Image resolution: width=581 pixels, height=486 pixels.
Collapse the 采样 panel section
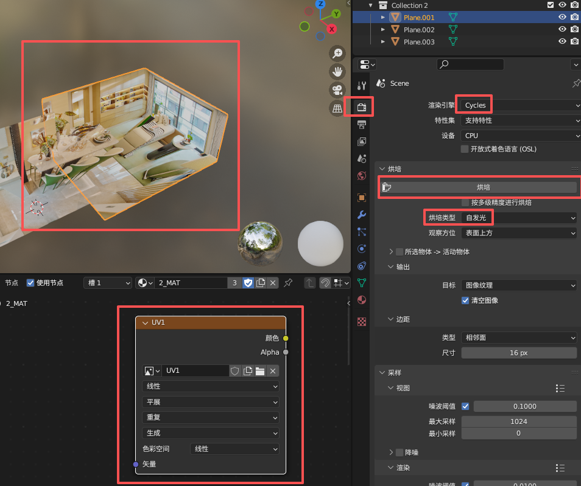pos(382,372)
